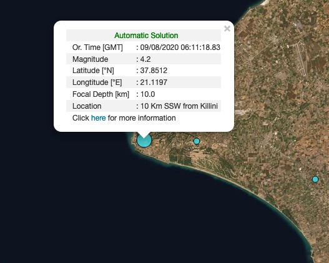Click the 'Focal Depth [km]' label
This screenshot has height=263, width=329.
(101, 94)
